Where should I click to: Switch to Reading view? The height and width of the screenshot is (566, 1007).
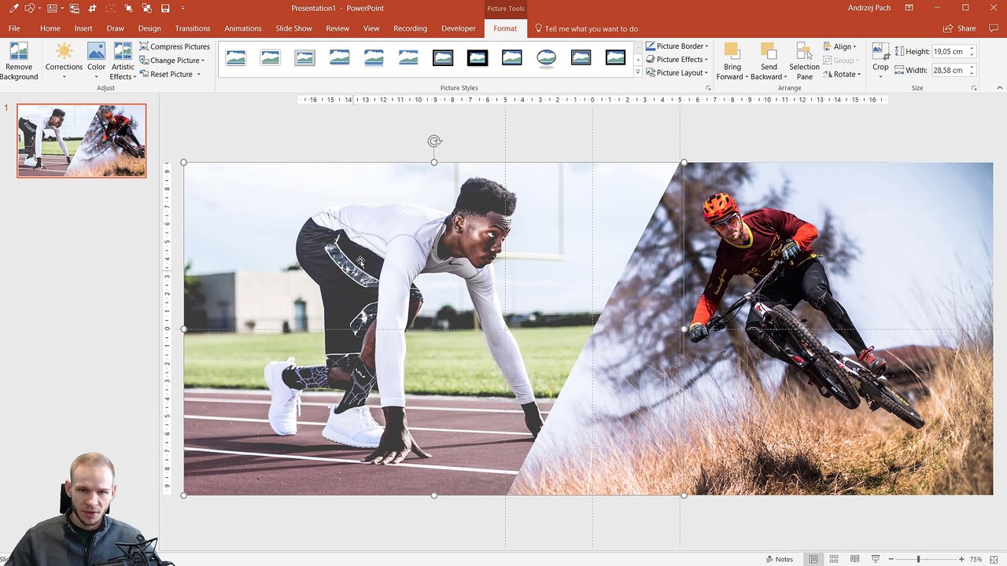(854, 559)
